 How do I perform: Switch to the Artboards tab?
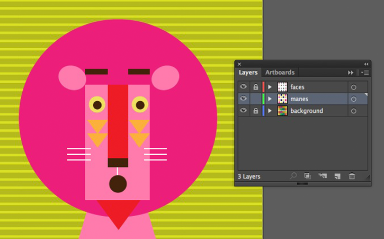coord(280,72)
